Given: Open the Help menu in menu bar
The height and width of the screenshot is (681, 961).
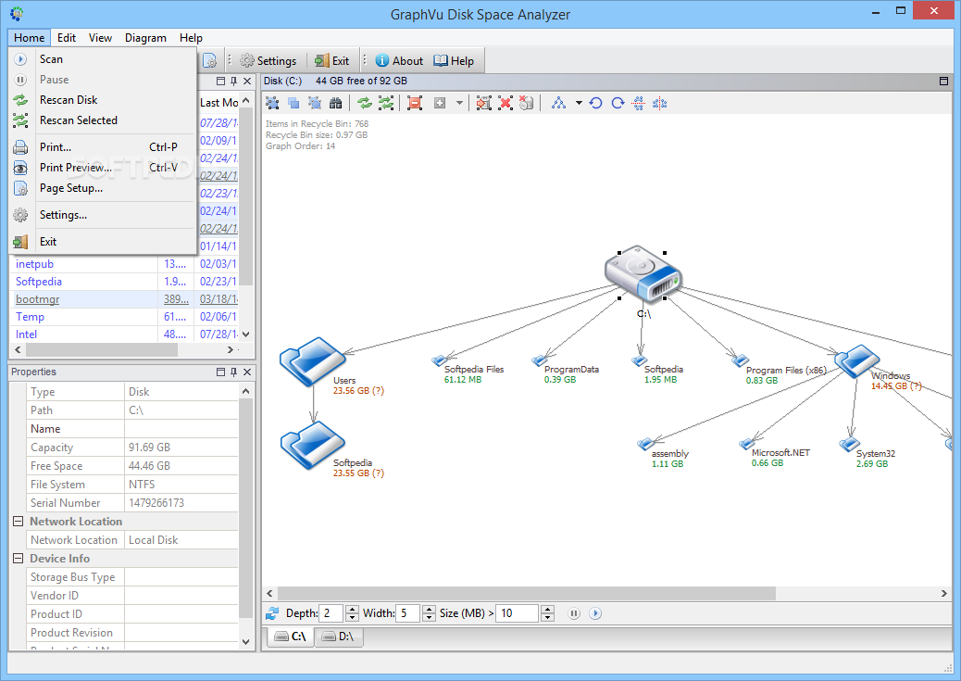Looking at the screenshot, I should pyautogui.click(x=191, y=38).
